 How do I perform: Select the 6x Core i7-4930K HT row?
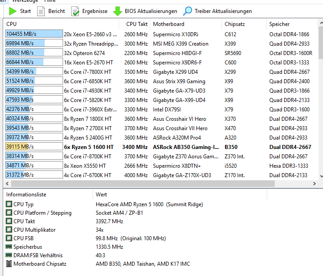(161, 91)
